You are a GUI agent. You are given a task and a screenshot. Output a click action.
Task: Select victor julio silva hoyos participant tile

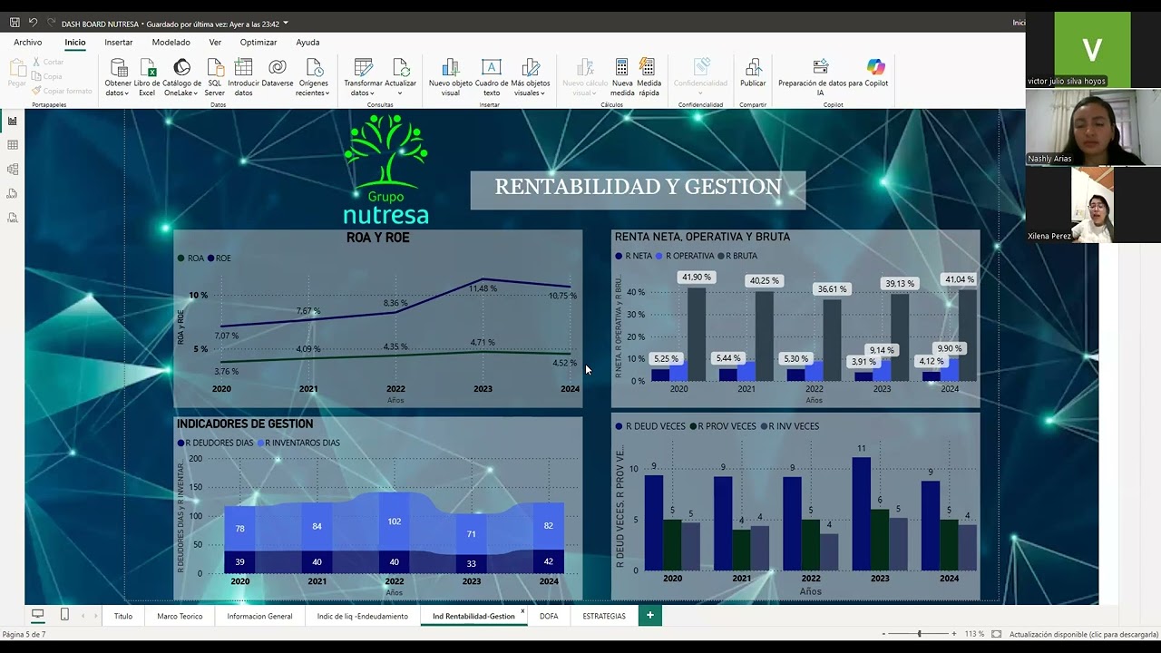tap(1093, 50)
